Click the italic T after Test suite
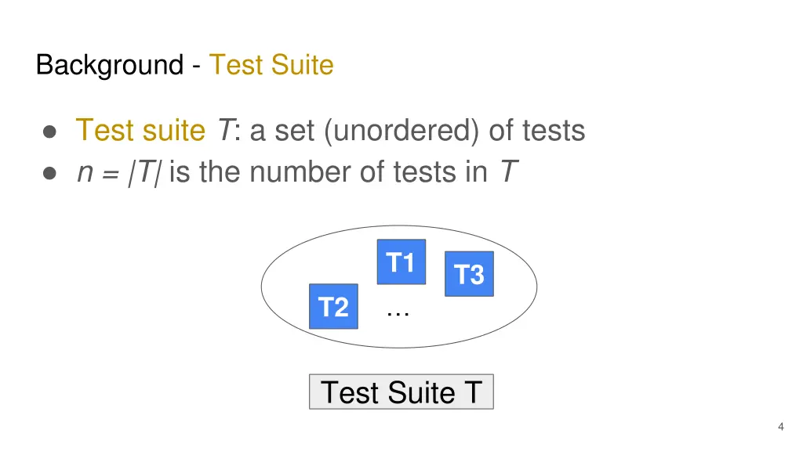Screen dimensions: 803x451 pyautogui.click(x=225, y=130)
